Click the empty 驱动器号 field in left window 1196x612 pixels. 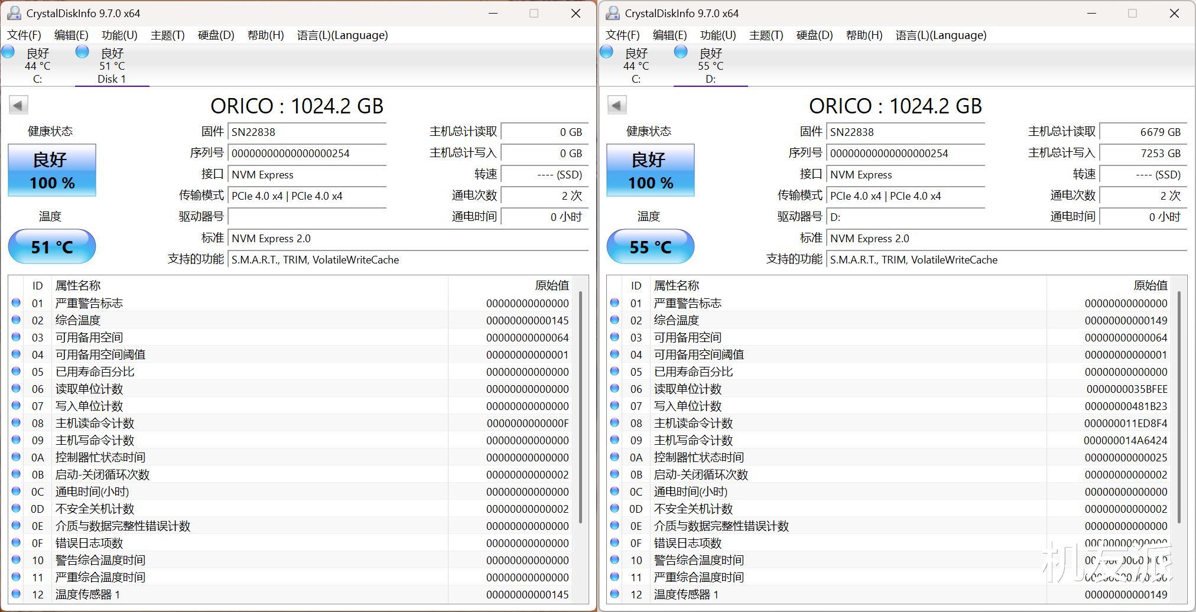(x=307, y=217)
